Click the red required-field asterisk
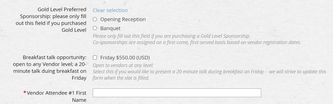 point(25,93)
